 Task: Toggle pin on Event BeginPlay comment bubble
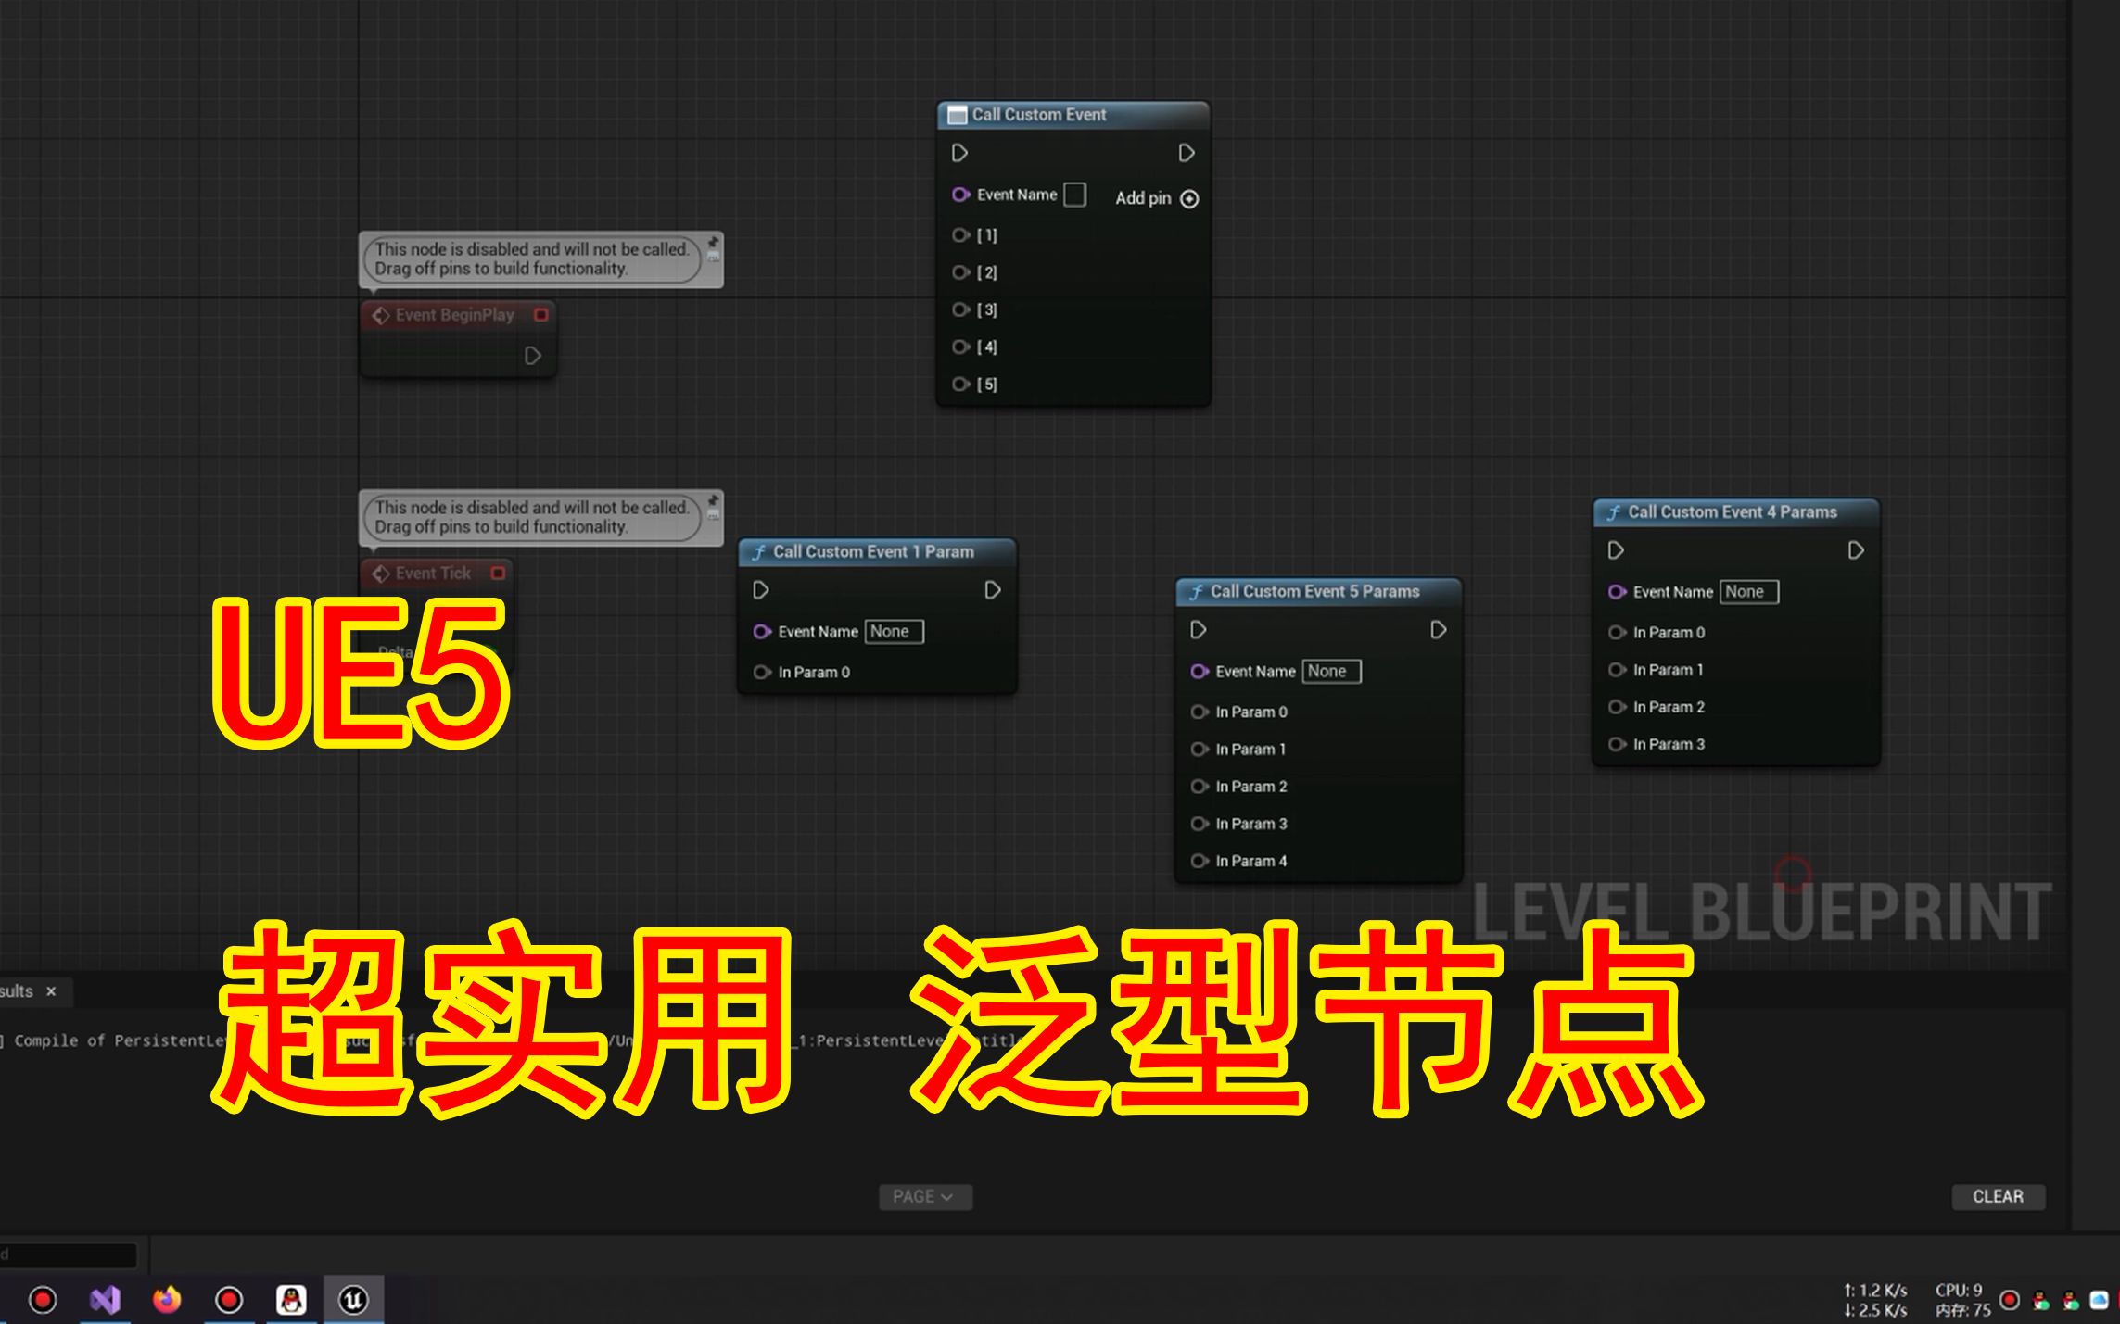(x=713, y=243)
